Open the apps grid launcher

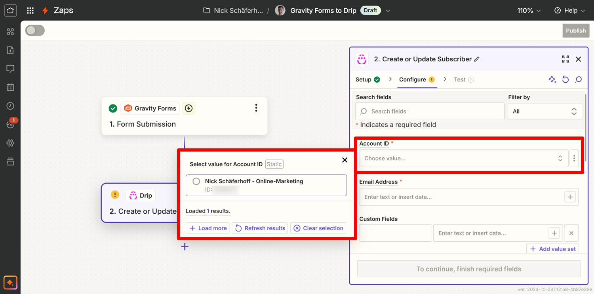[x=30, y=11]
